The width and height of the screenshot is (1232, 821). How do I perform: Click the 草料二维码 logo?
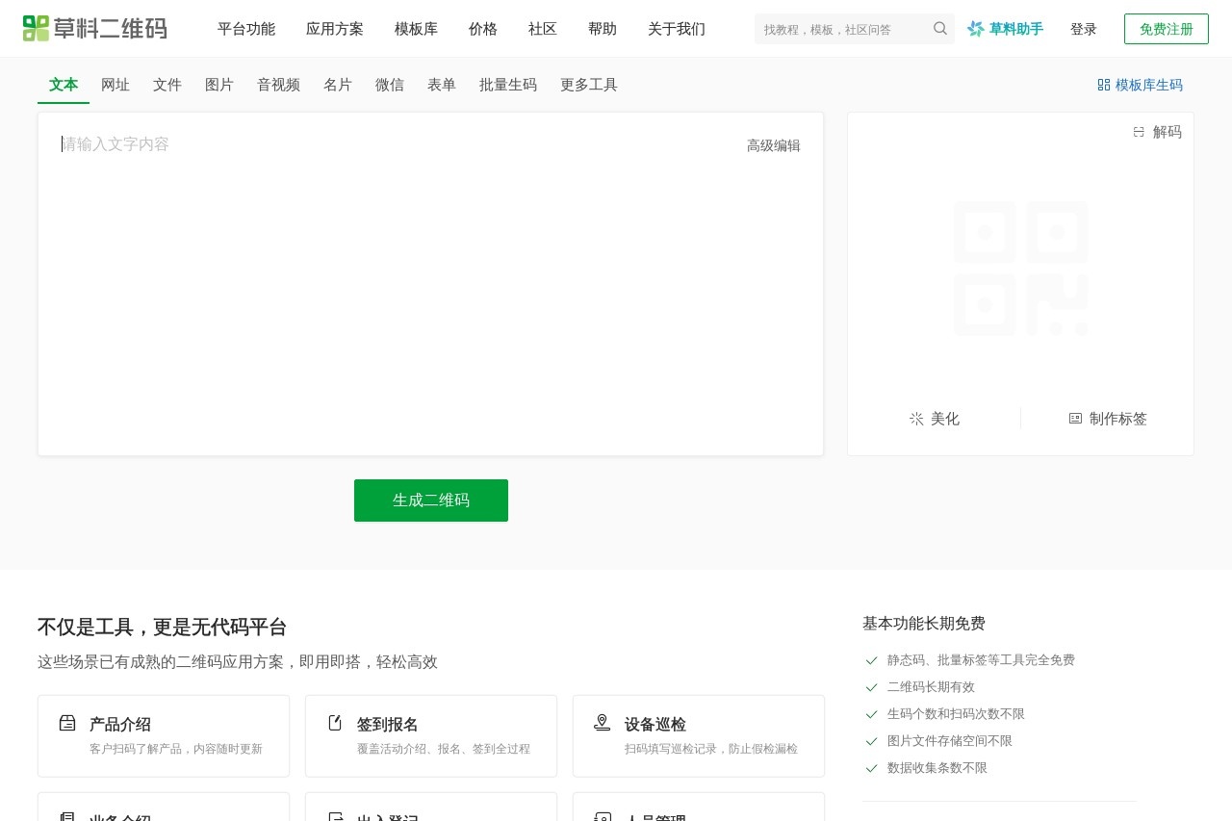94,28
